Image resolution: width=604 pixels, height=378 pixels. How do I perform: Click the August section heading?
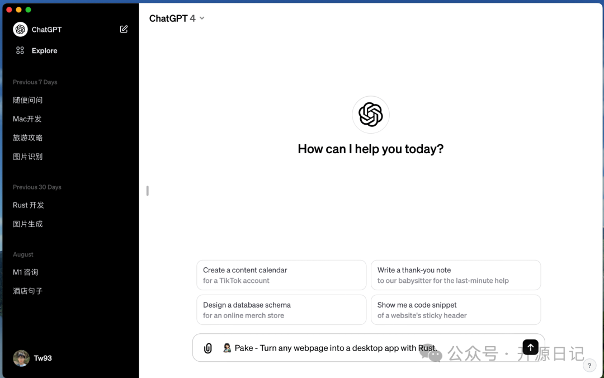pyautogui.click(x=23, y=254)
